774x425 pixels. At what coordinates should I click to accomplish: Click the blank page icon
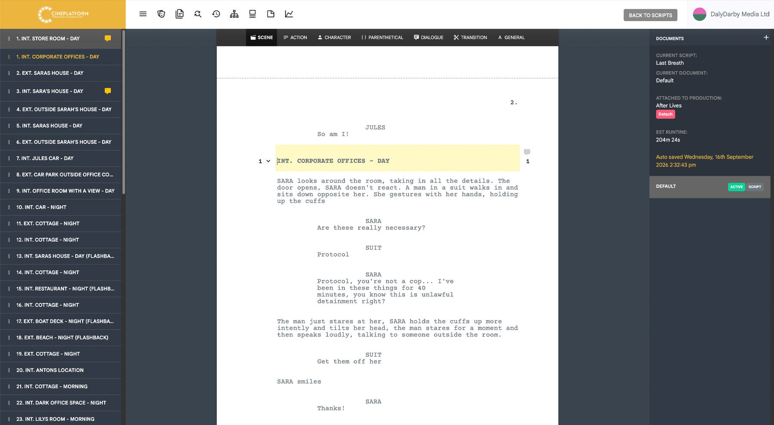[270, 14]
